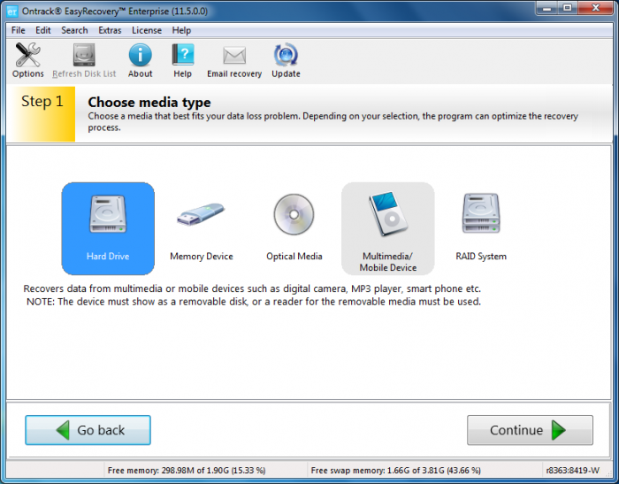This screenshot has width=619, height=484.
Task: Click the Go back button
Action: pyautogui.click(x=88, y=430)
